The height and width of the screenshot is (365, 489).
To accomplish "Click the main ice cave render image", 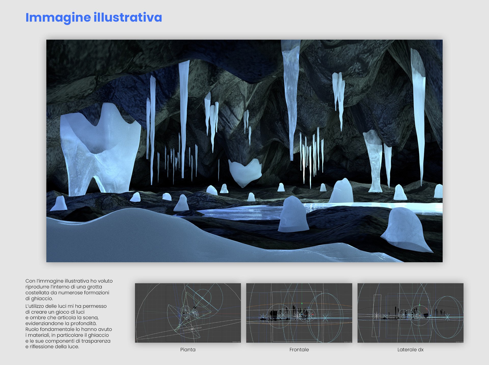I will point(244,151).
